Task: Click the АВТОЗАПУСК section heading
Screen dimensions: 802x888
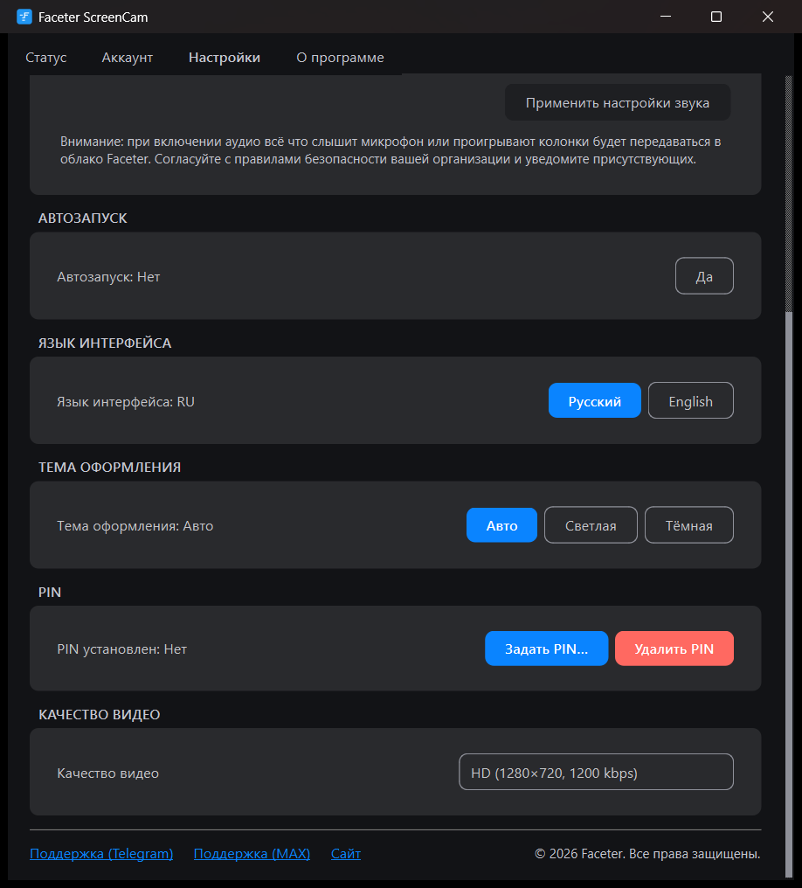Action: 83,218
